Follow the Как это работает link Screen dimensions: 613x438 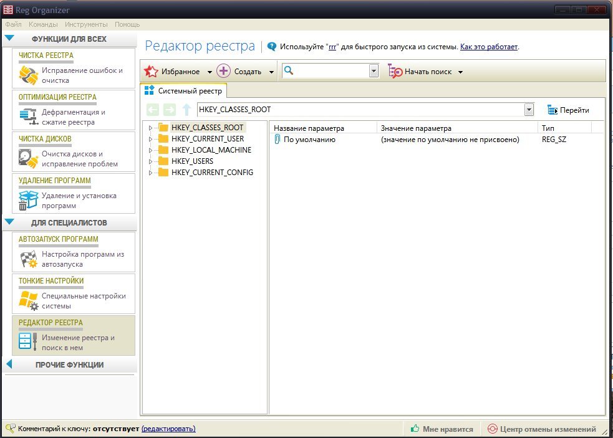click(x=489, y=47)
